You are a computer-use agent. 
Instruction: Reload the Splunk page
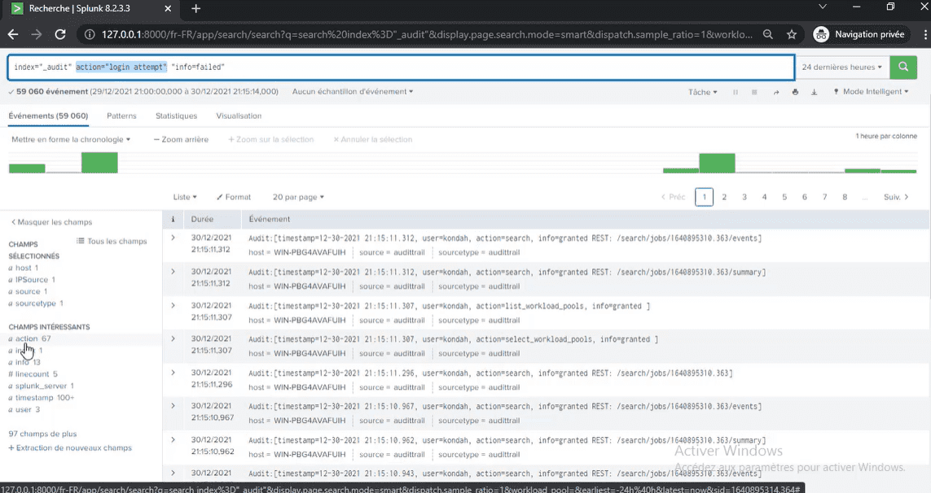point(60,34)
